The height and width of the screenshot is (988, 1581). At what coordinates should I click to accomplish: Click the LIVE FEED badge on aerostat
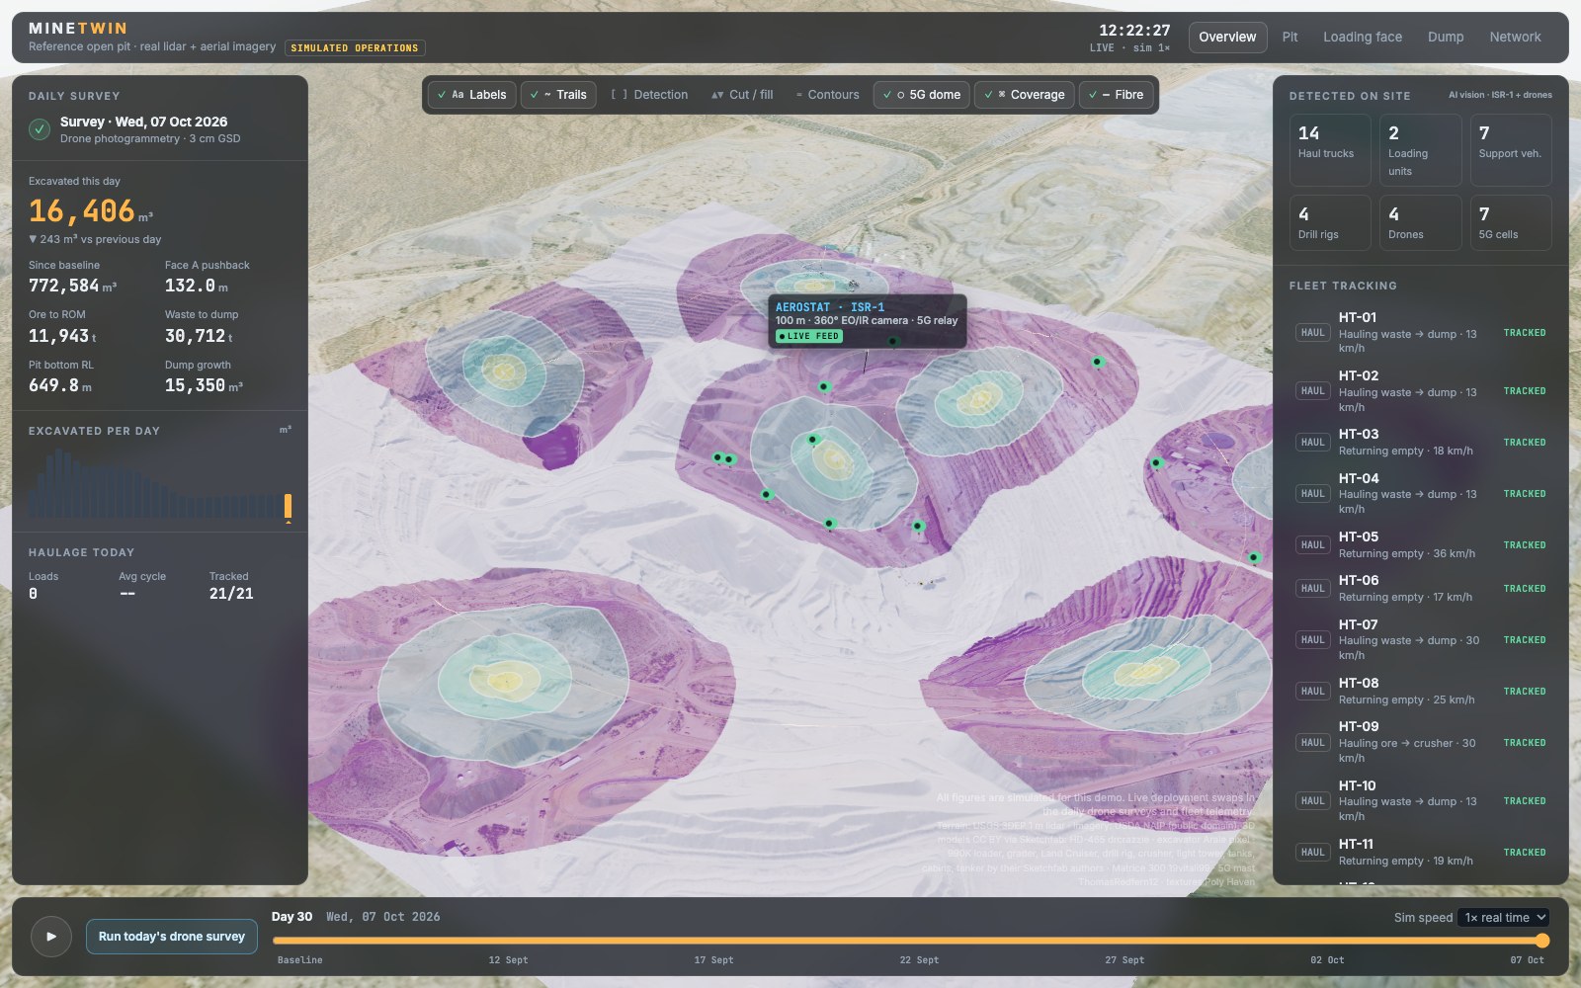(809, 337)
